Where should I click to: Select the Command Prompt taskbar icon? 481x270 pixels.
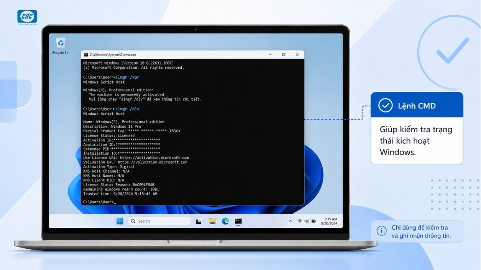tap(238, 221)
